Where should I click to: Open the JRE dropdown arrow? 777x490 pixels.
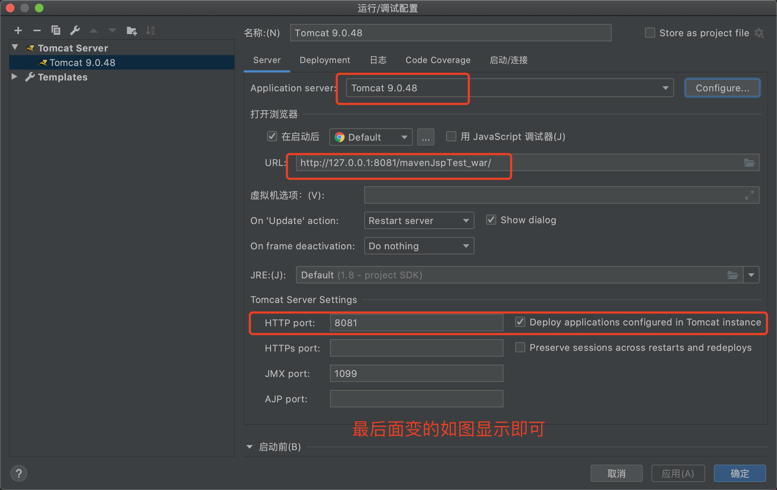pos(751,275)
